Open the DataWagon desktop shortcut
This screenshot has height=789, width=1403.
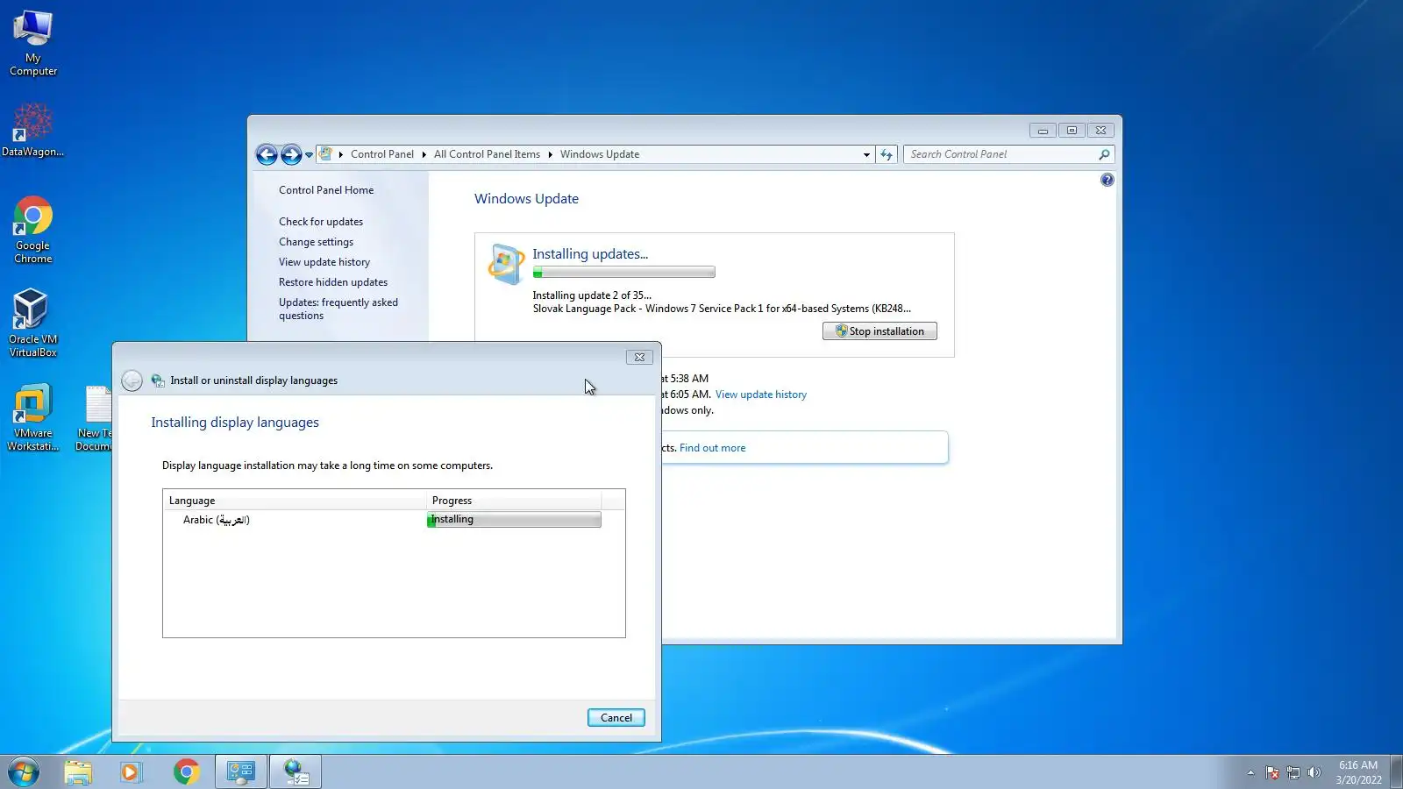click(32, 130)
